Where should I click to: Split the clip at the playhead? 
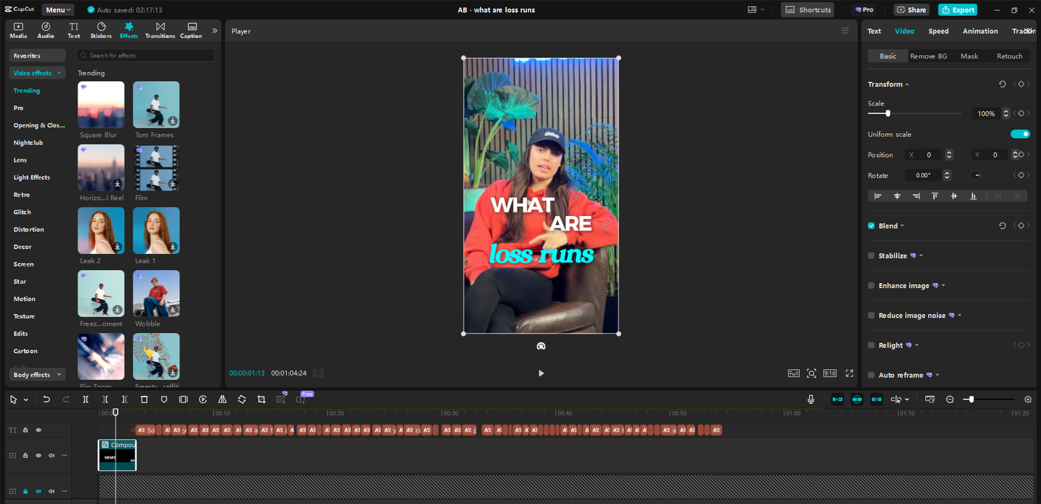click(x=86, y=399)
